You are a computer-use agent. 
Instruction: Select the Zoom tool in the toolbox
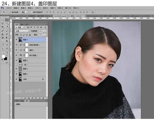pyautogui.click(x=7, y=52)
